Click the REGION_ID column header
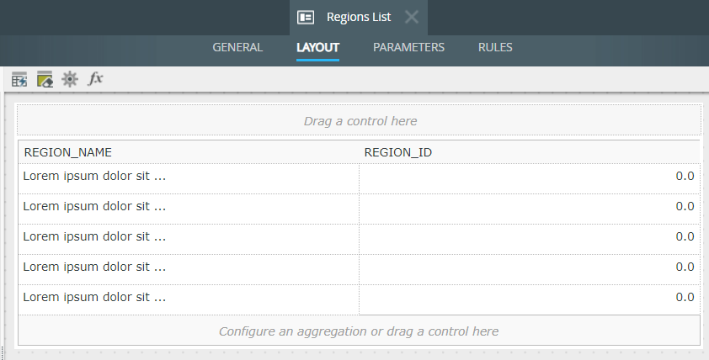The image size is (709, 360). coord(398,152)
